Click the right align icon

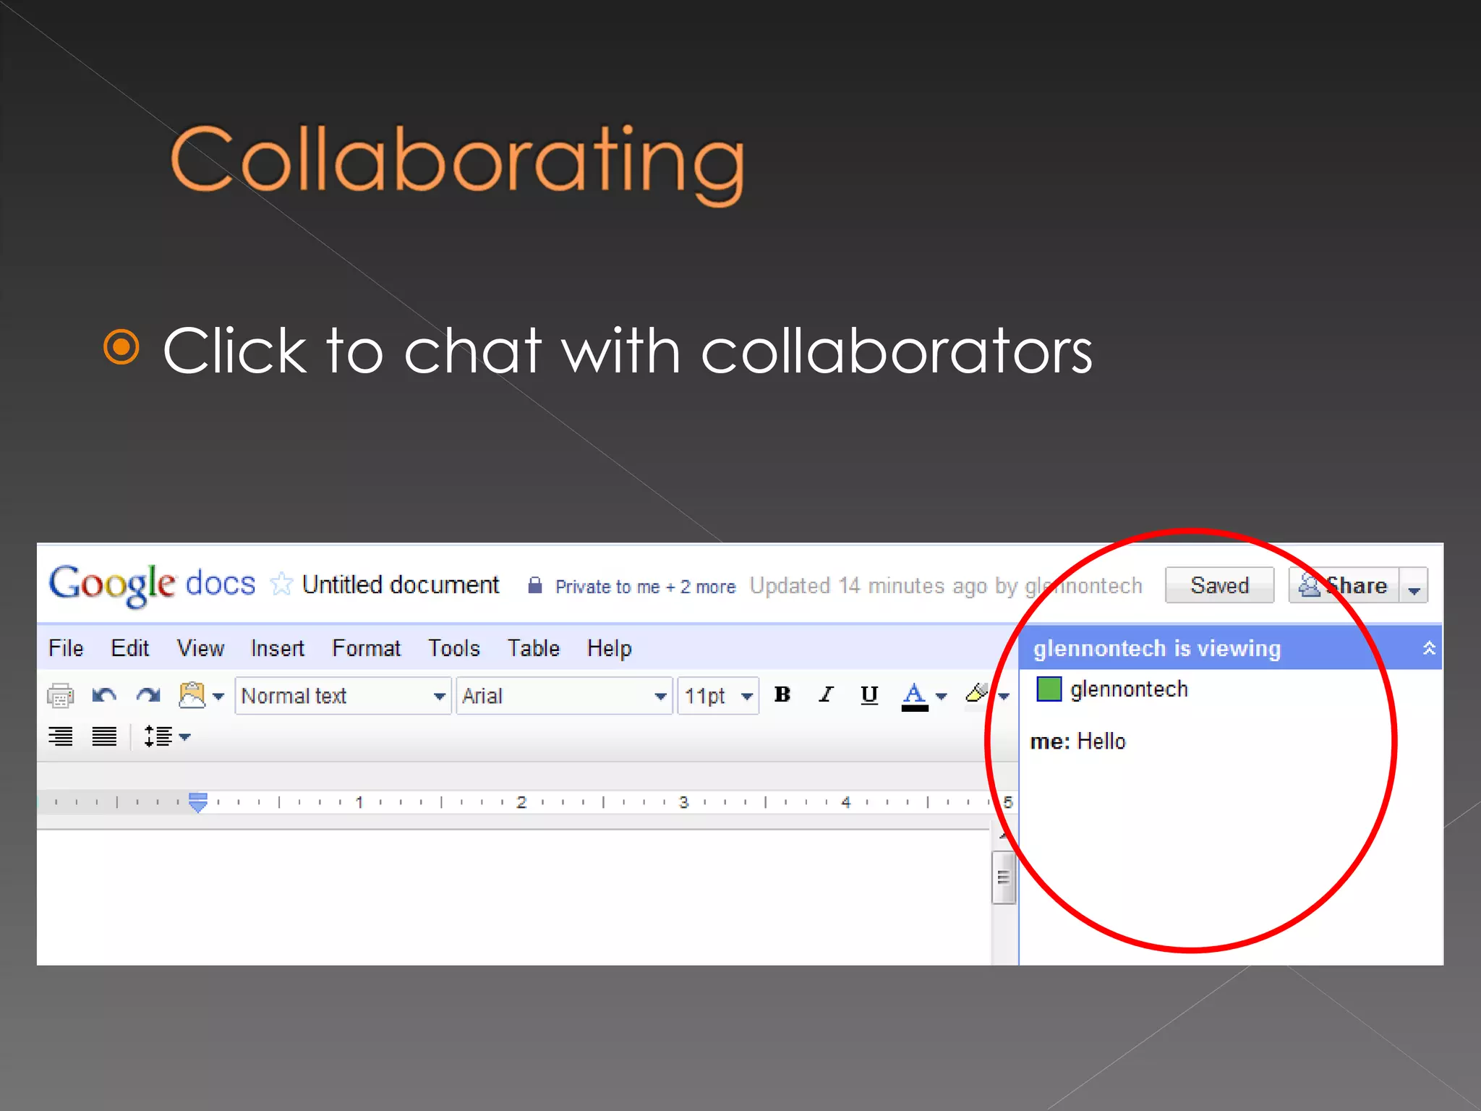pos(61,736)
